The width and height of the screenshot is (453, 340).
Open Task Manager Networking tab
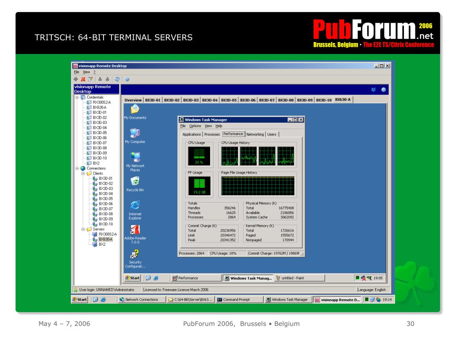point(255,135)
